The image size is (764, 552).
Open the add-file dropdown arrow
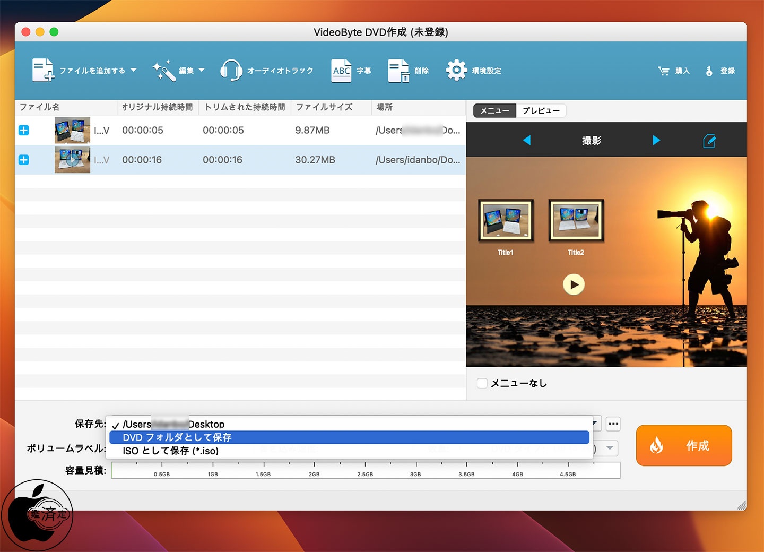(x=134, y=70)
